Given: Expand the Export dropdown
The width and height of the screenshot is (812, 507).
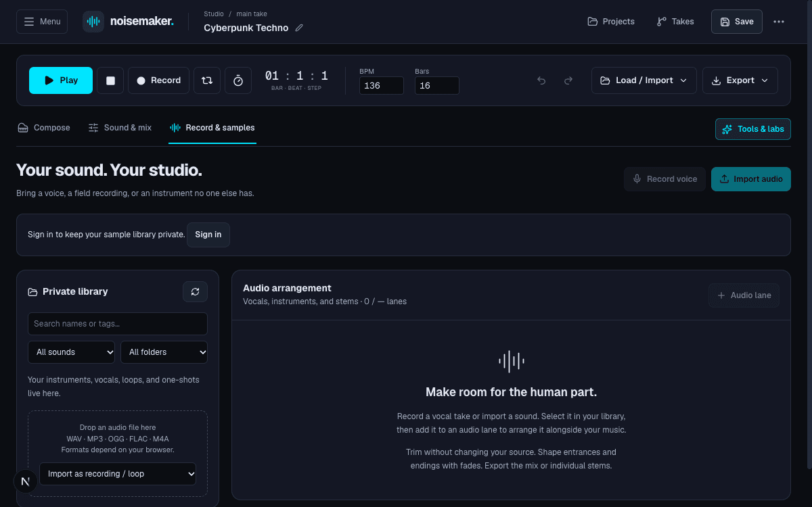Looking at the screenshot, I should [740, 80].
